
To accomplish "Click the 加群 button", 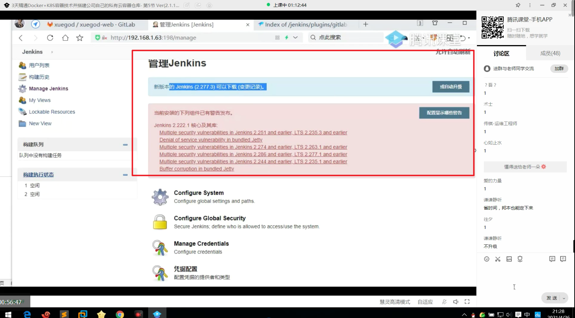I will click(559, 68).
